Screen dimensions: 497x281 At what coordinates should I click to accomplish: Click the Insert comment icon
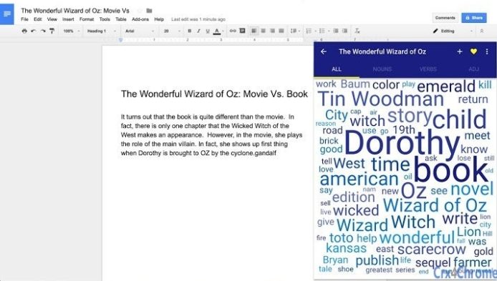[x=243, y=31]
